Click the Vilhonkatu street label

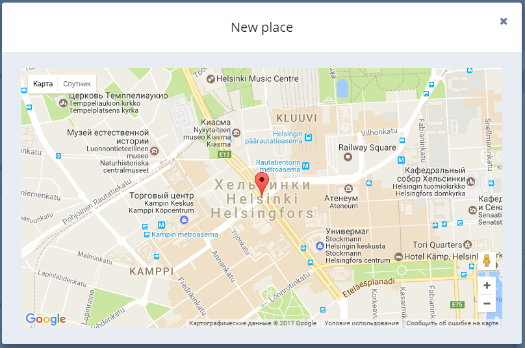point(379,132)
